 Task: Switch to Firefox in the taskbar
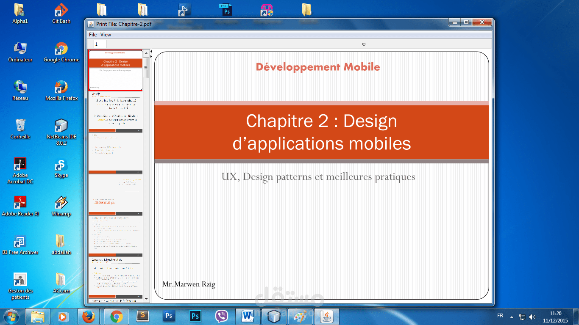coord(89,316)
